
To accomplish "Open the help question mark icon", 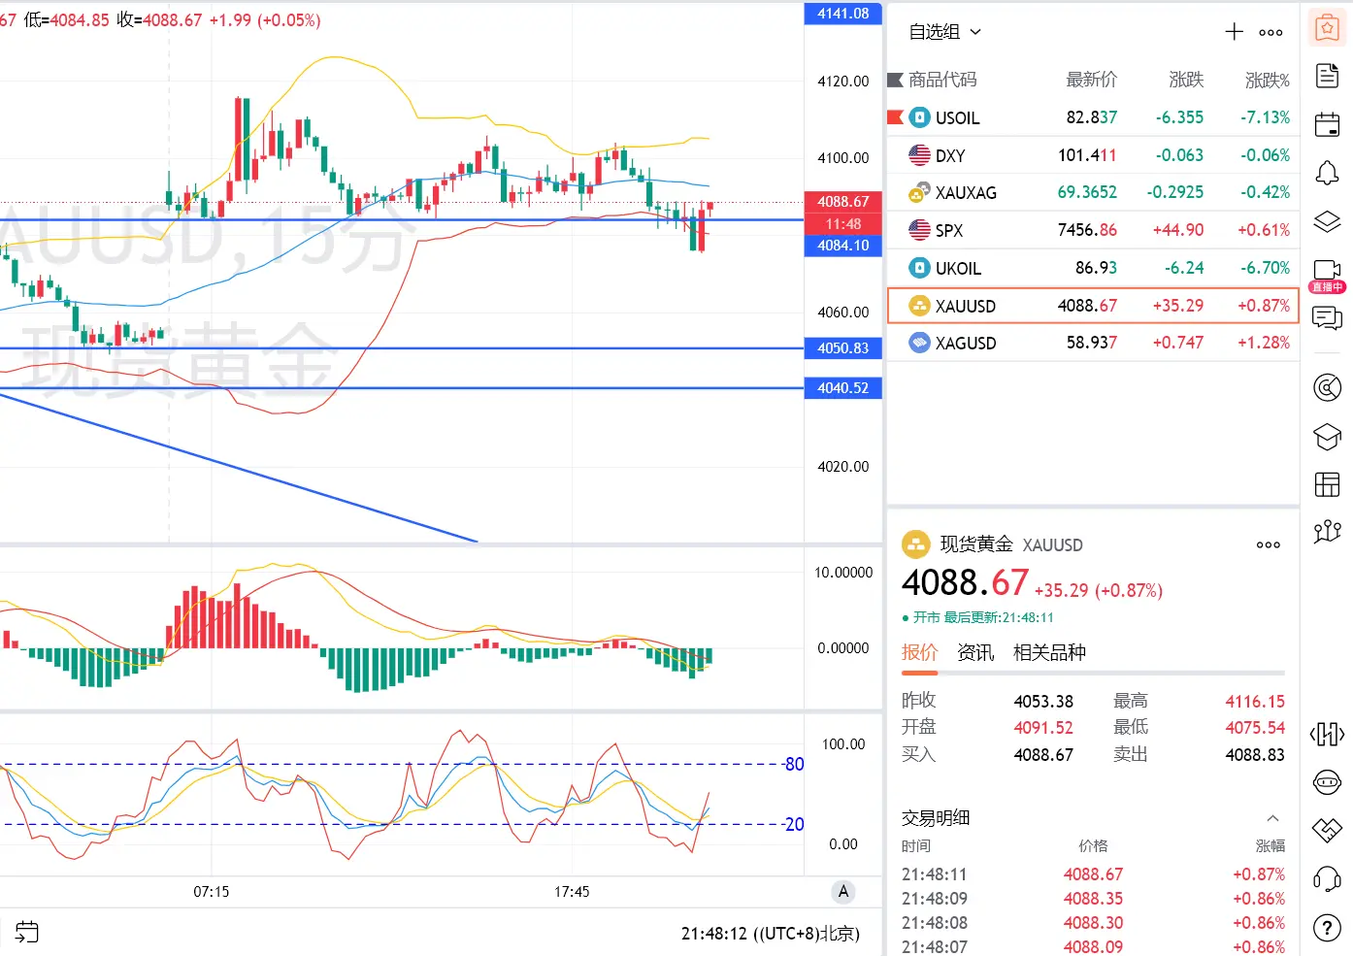I will (1327, 928).
